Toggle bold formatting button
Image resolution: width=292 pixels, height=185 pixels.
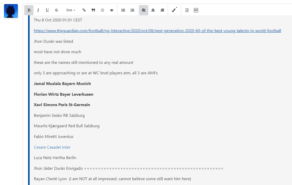[x=29, y=10]
